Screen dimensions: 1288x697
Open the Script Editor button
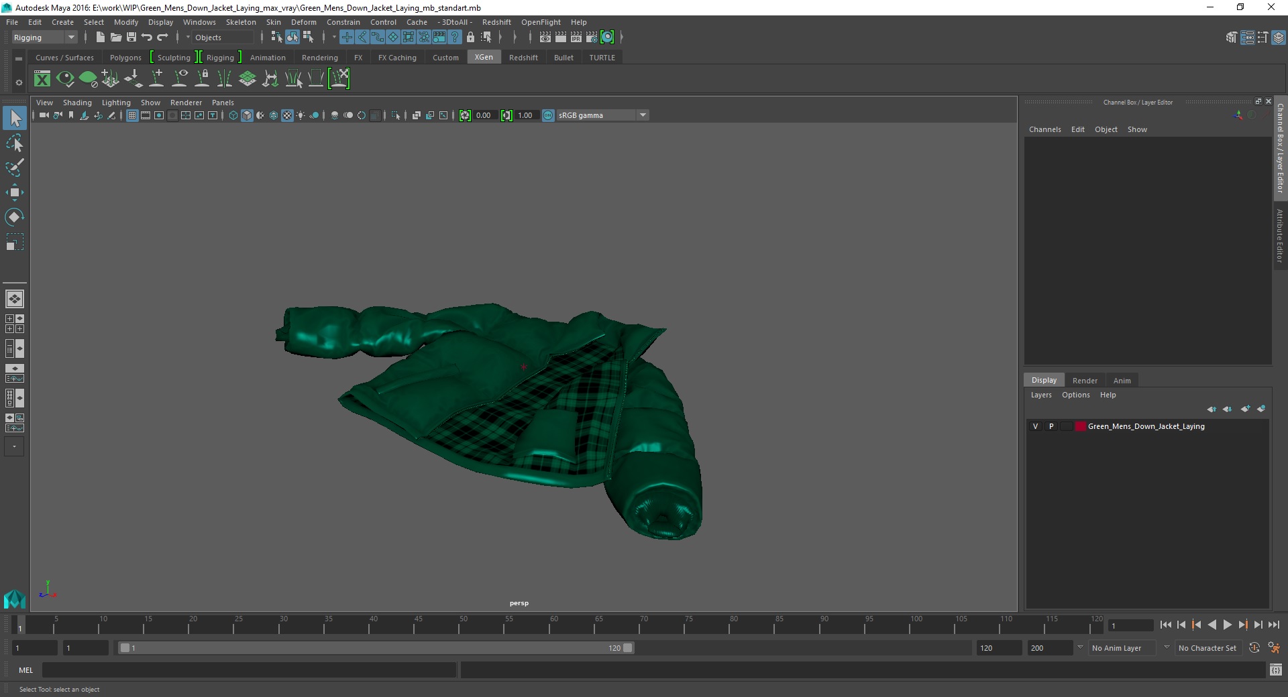pos(1276,670)
